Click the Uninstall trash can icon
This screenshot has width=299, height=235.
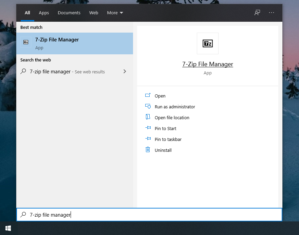coord(148,150)
